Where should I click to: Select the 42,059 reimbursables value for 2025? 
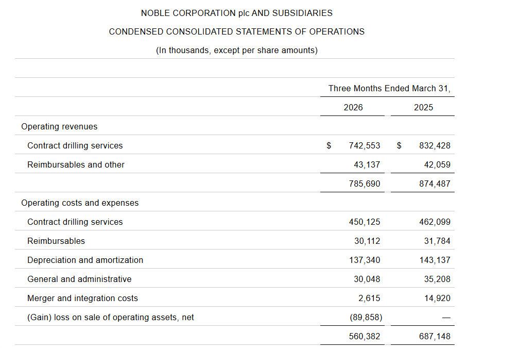coord(435,164)
